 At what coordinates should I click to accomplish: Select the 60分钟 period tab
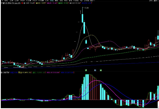[x=41, y=1]
